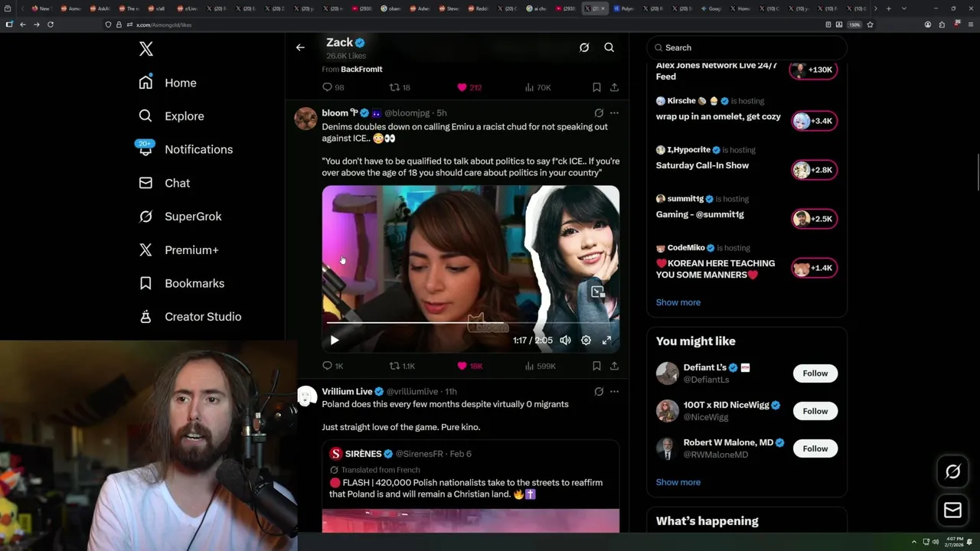Show more under You might like

pyautogui.click(x=678, y=482)
